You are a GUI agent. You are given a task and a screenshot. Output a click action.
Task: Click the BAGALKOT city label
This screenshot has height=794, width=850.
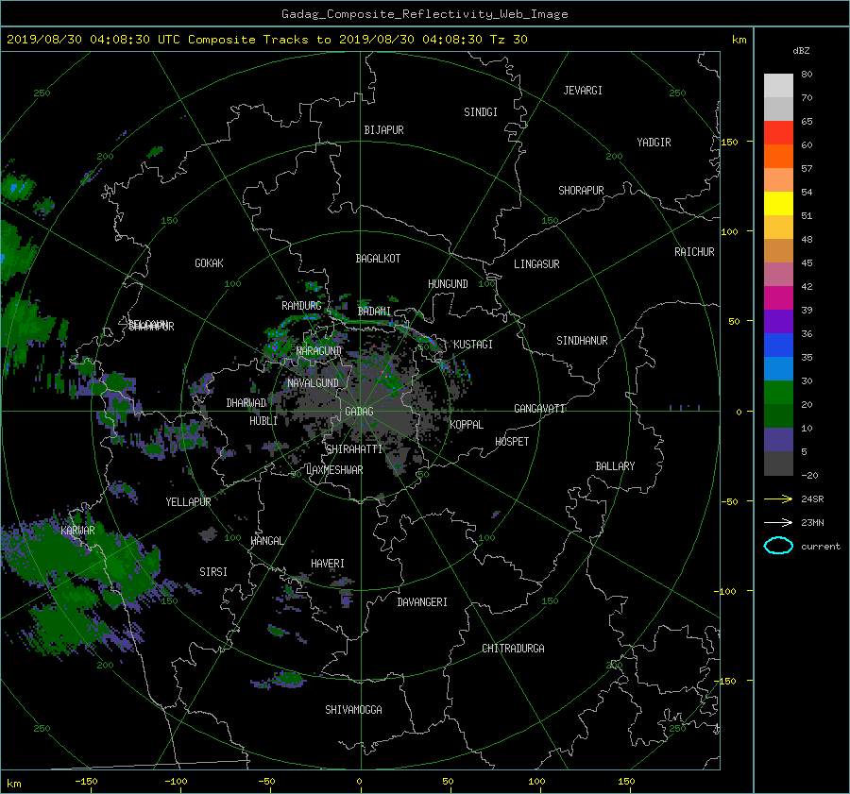(378, 259)
